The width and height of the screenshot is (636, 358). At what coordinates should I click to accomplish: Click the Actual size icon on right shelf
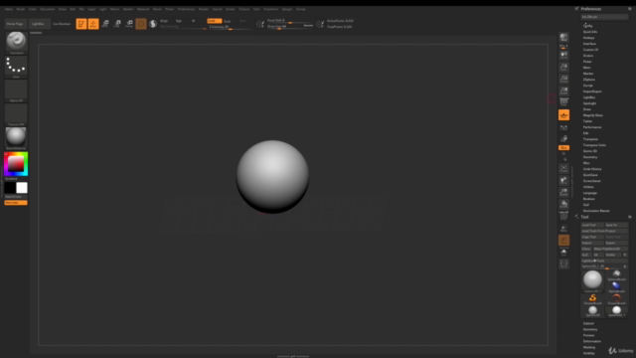[563, 79]
